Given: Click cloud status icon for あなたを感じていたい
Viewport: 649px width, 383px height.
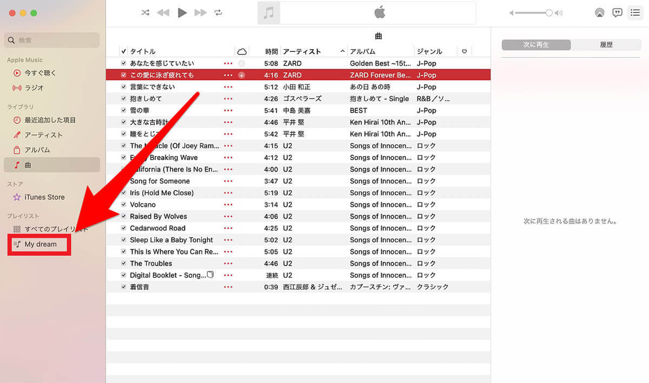Looking at the screenshot, I should point(242,63).
